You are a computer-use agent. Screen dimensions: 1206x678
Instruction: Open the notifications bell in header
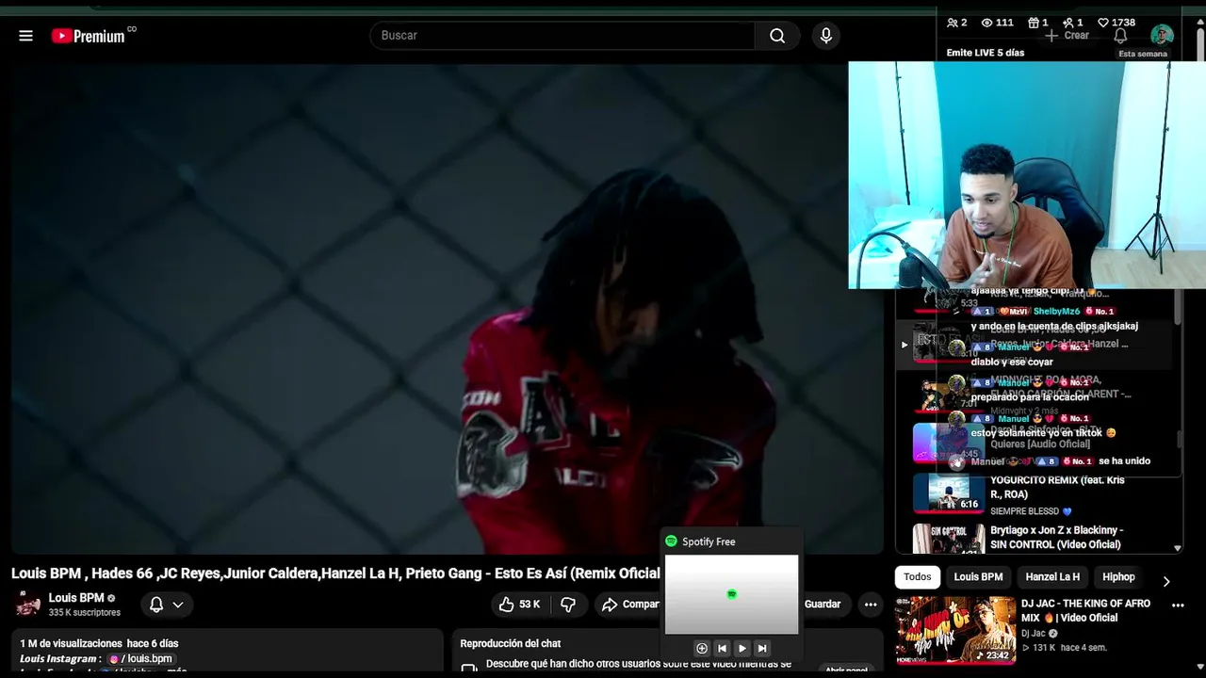point(1120,36)
